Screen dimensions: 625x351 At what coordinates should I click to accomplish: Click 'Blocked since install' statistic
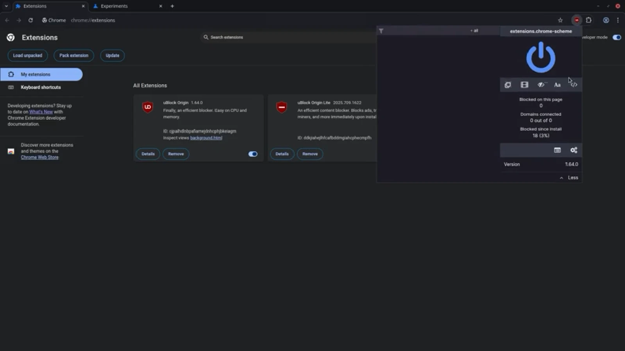[x=541, y=132]
